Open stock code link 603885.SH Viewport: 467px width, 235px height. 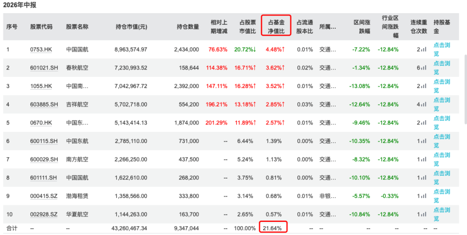pyautogui.click(x=44, y=105)
